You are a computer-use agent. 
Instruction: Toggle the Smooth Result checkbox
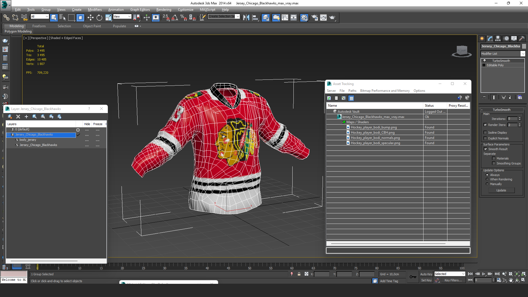coord(485,149)
